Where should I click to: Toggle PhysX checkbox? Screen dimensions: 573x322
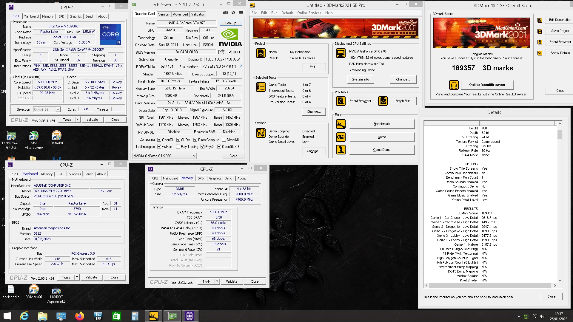click(x=202, y=146)
